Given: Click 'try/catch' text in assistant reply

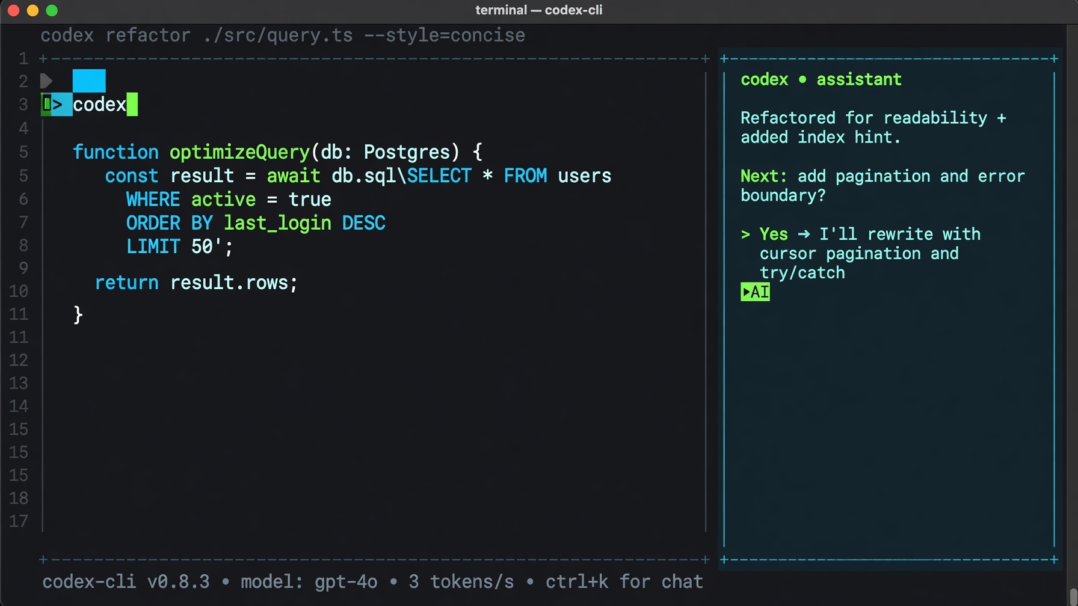Looking at the screenshot, I should point(802,273).
